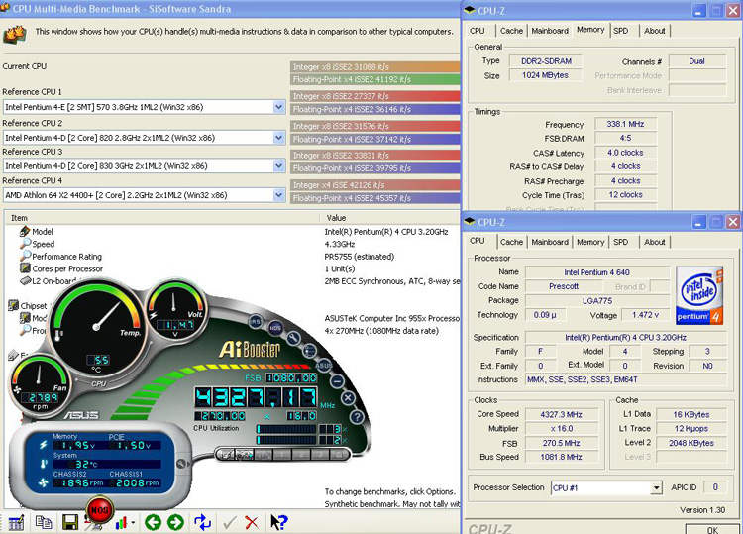Click the Prescott Code Name field
The width and height of the screenshot is (743, 534).
click(564, 286)
